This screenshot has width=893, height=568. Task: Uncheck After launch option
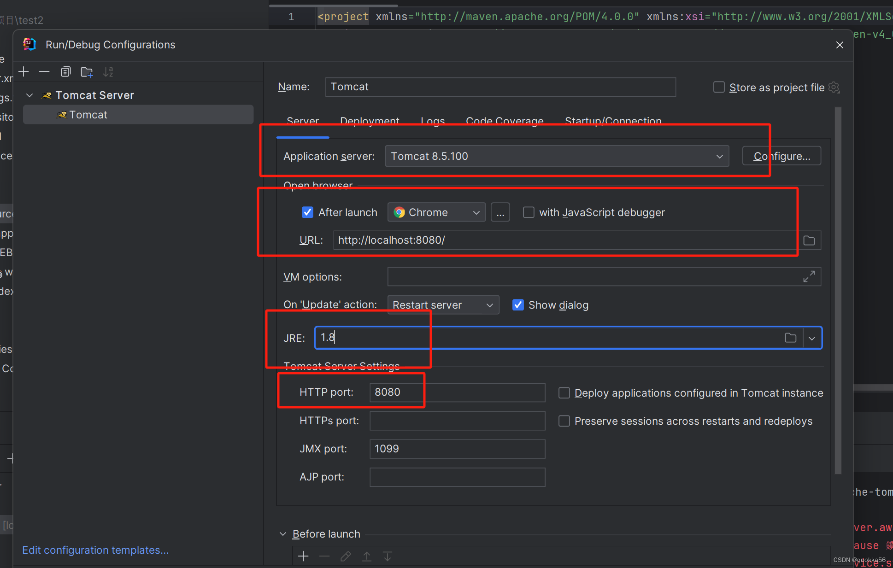tap(307, 212)
